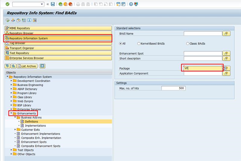Expand the Business Engineering folder

click(x=11, y=85)
